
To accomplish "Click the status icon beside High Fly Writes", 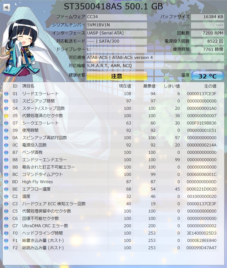I will click(x=6, y=182).
